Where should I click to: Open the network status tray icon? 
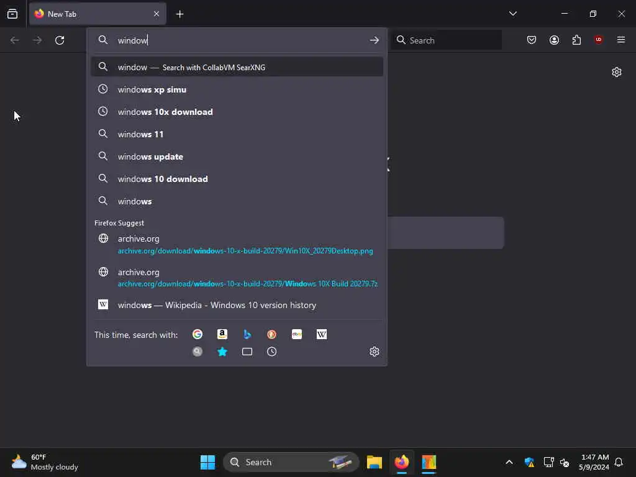tap(548, 462)
